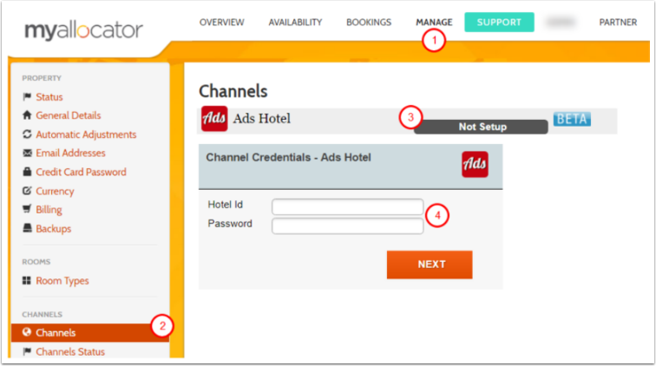Open the Billing link
The height and width of the screenshot is (366, 656).
click(x=49, y=210)
